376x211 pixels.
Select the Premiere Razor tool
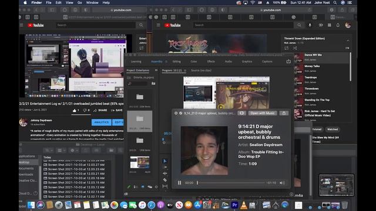tap(165, 180)
